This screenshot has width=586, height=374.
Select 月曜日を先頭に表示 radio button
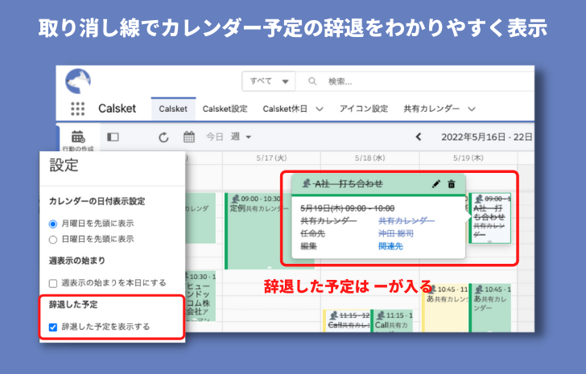(x=53, y=224)
